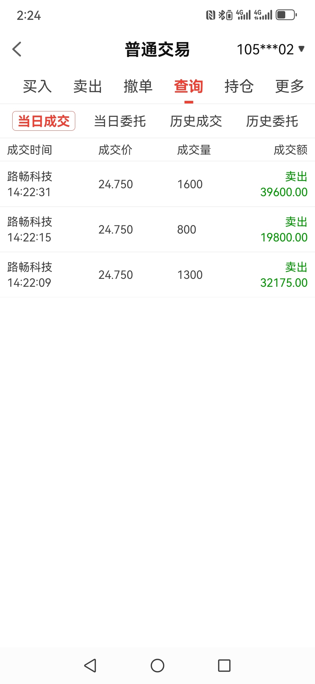This screenshot has height=684, width=315.
Task: Select the 查询 tab
Action: tap(189, 87)
